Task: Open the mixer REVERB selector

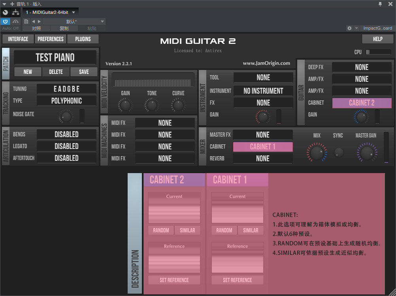Action: (263, 158)
